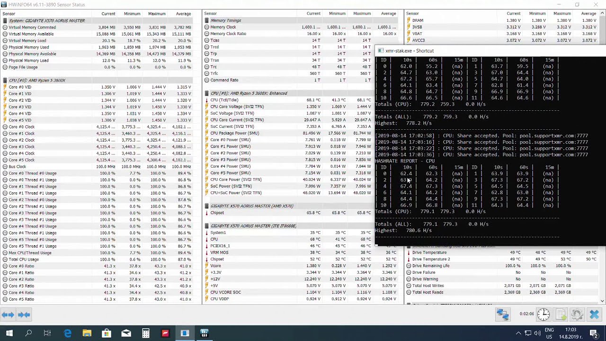Switch to HWiNFO taskbar icon
606x341 pixels.
point(204,333)
